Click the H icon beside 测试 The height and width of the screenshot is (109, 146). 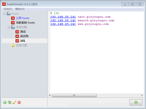17,32
